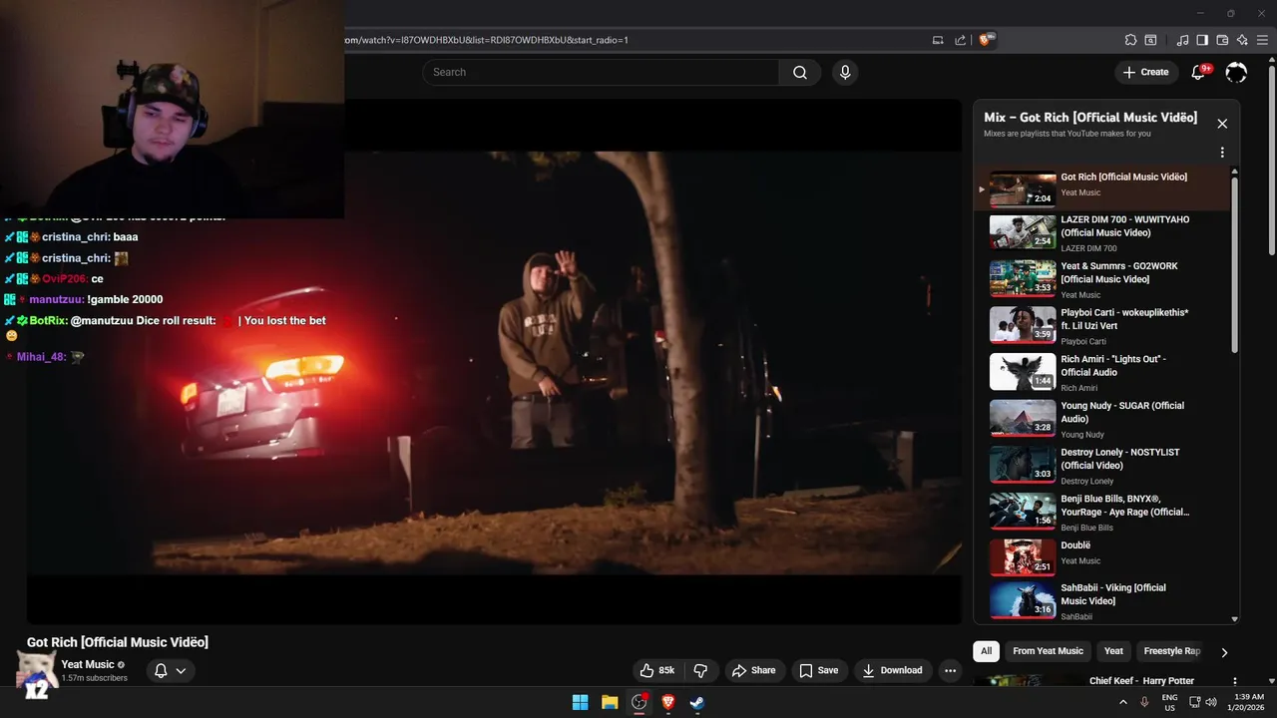Play Young Nudy - SUGAR from the mix
Viewport: 1277px width, 718px height.
[x=1102, y=420]
